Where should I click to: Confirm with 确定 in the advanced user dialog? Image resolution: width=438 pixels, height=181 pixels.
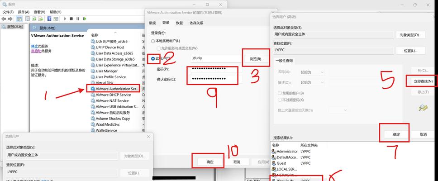396,134
